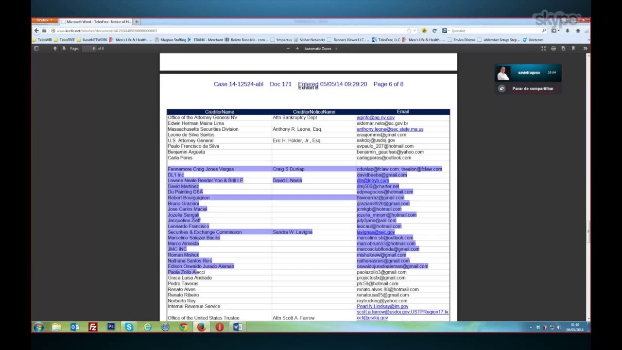Open the Magnus Staffing bookmark

[170, 40]
